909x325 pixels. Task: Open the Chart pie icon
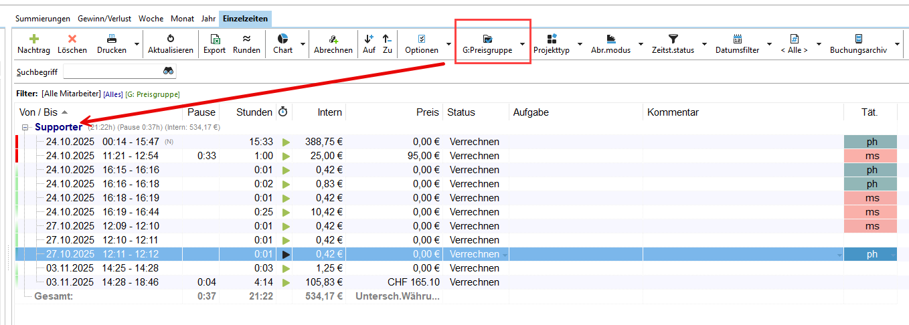pos(282,39)
